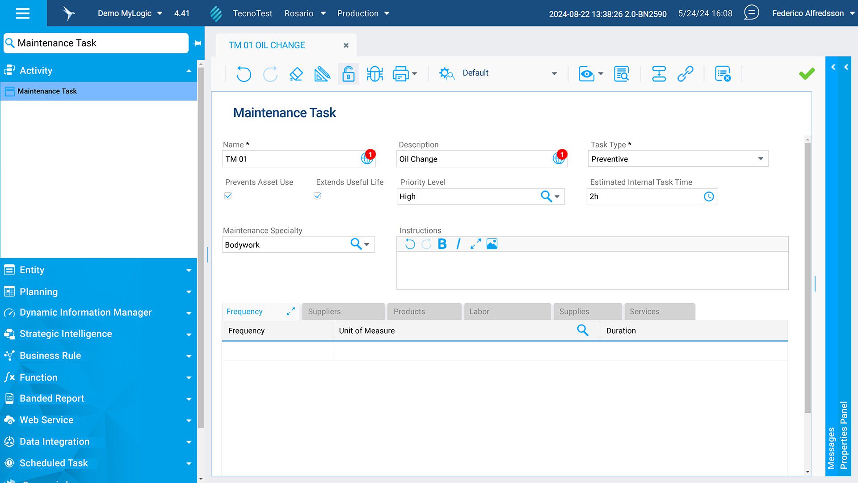
Task: Click the undo arrow in the toolbar
Action: (x=244, y=74)
